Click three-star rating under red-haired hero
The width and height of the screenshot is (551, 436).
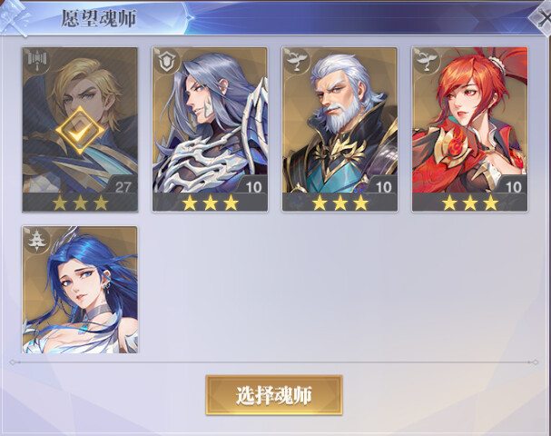(470, 203)
